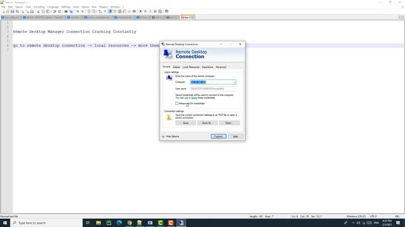Click the Playback macro icon
Image resolution: width=405 pixels, height=227 pixels.
(151, 11)
